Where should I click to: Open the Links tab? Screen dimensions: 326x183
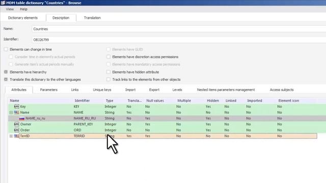[x=75, y=90]
